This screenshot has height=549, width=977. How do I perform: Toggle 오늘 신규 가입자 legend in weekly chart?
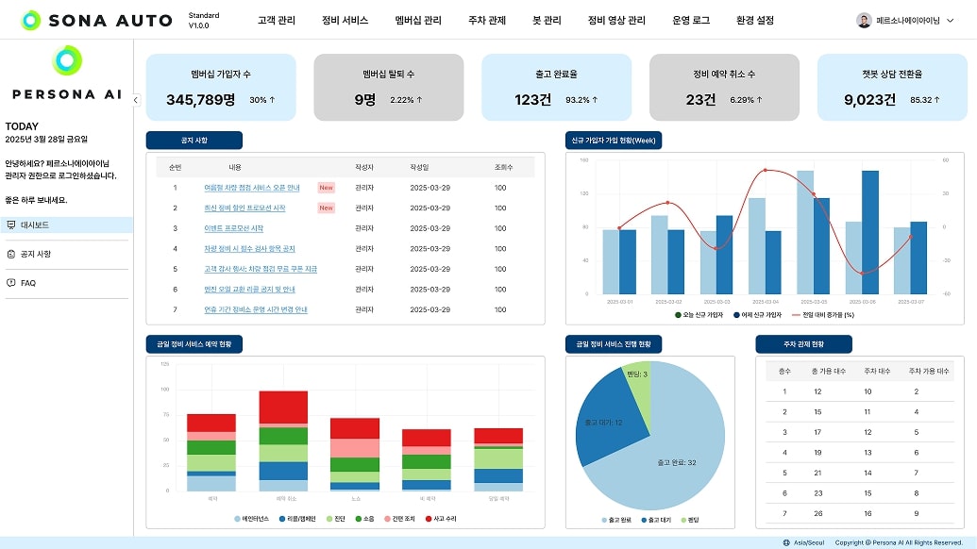tap(699, 315)
